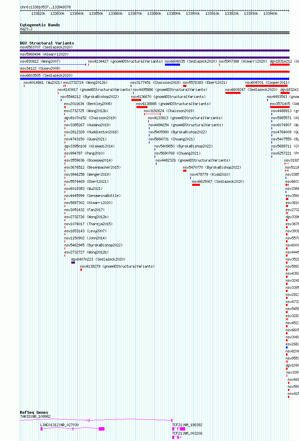Open variant esv2732724 (Wong2012b)
Screen dimensions: 299x441
[85, 82]
